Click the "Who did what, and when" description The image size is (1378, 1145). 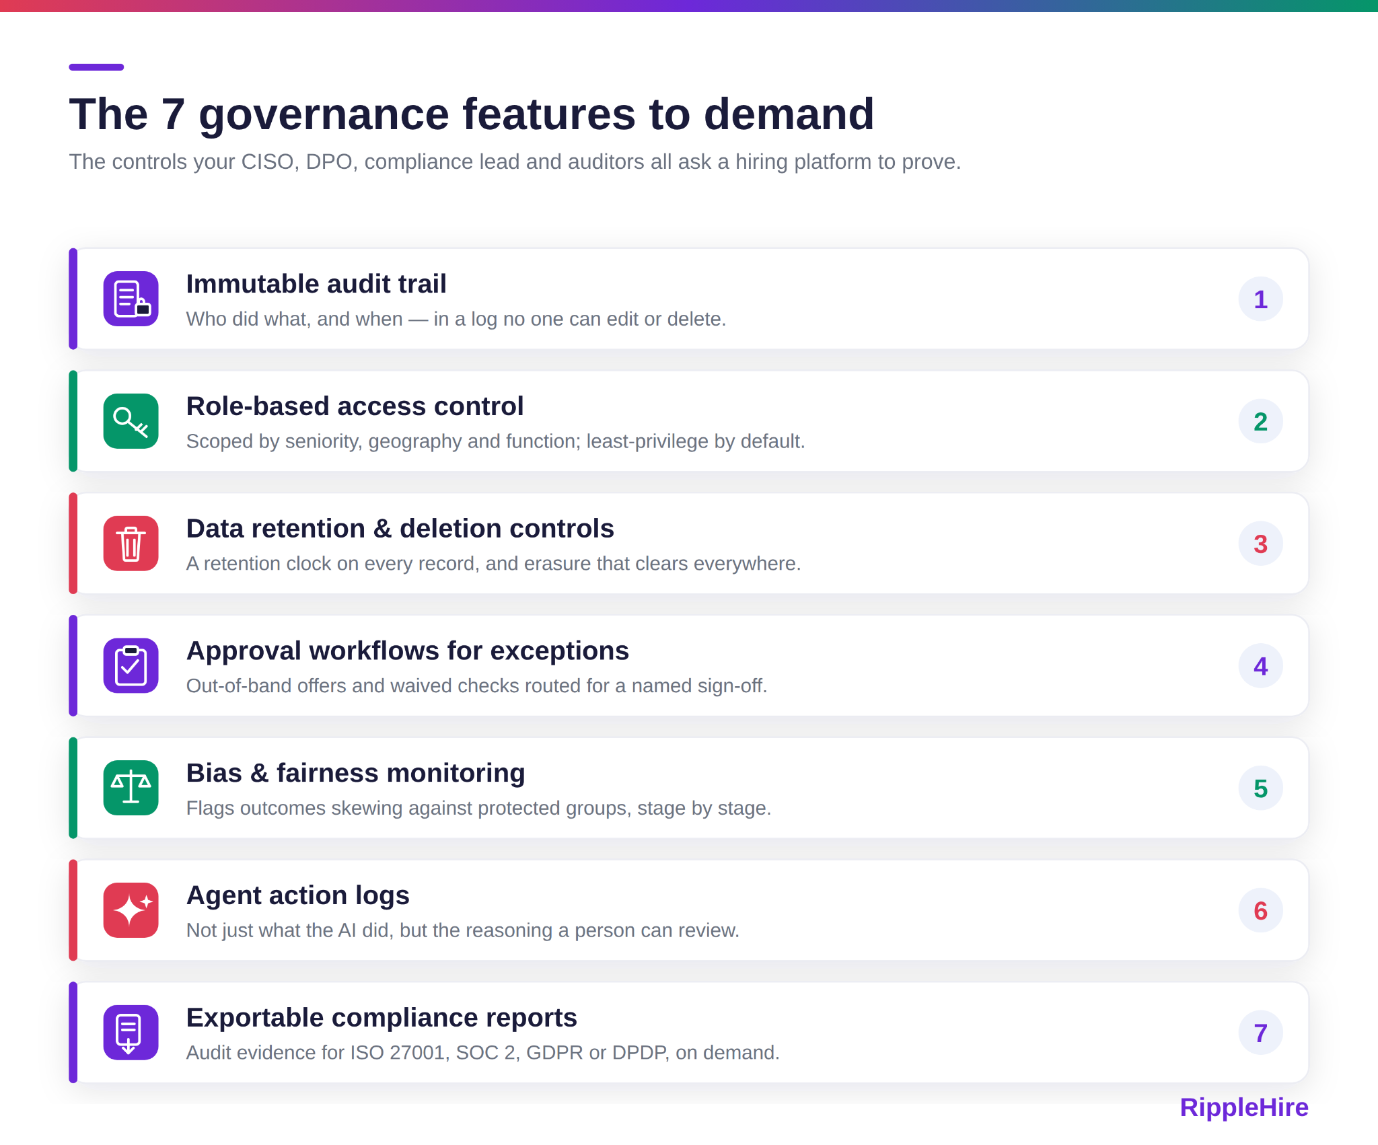click(x=456, y=319)
